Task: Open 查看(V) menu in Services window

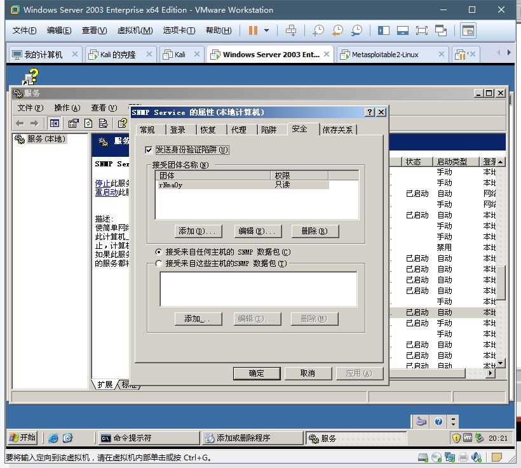Action: [104, 108]
